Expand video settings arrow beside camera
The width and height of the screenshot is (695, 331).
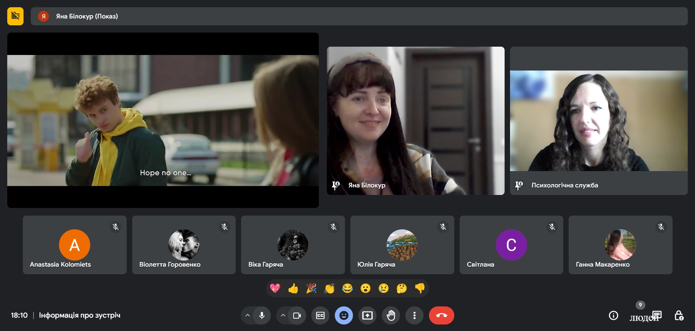283,315
